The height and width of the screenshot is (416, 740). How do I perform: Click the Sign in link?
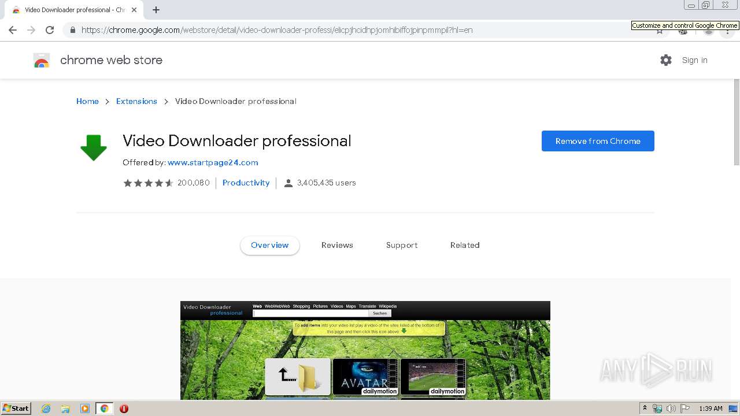click(694, 60)
